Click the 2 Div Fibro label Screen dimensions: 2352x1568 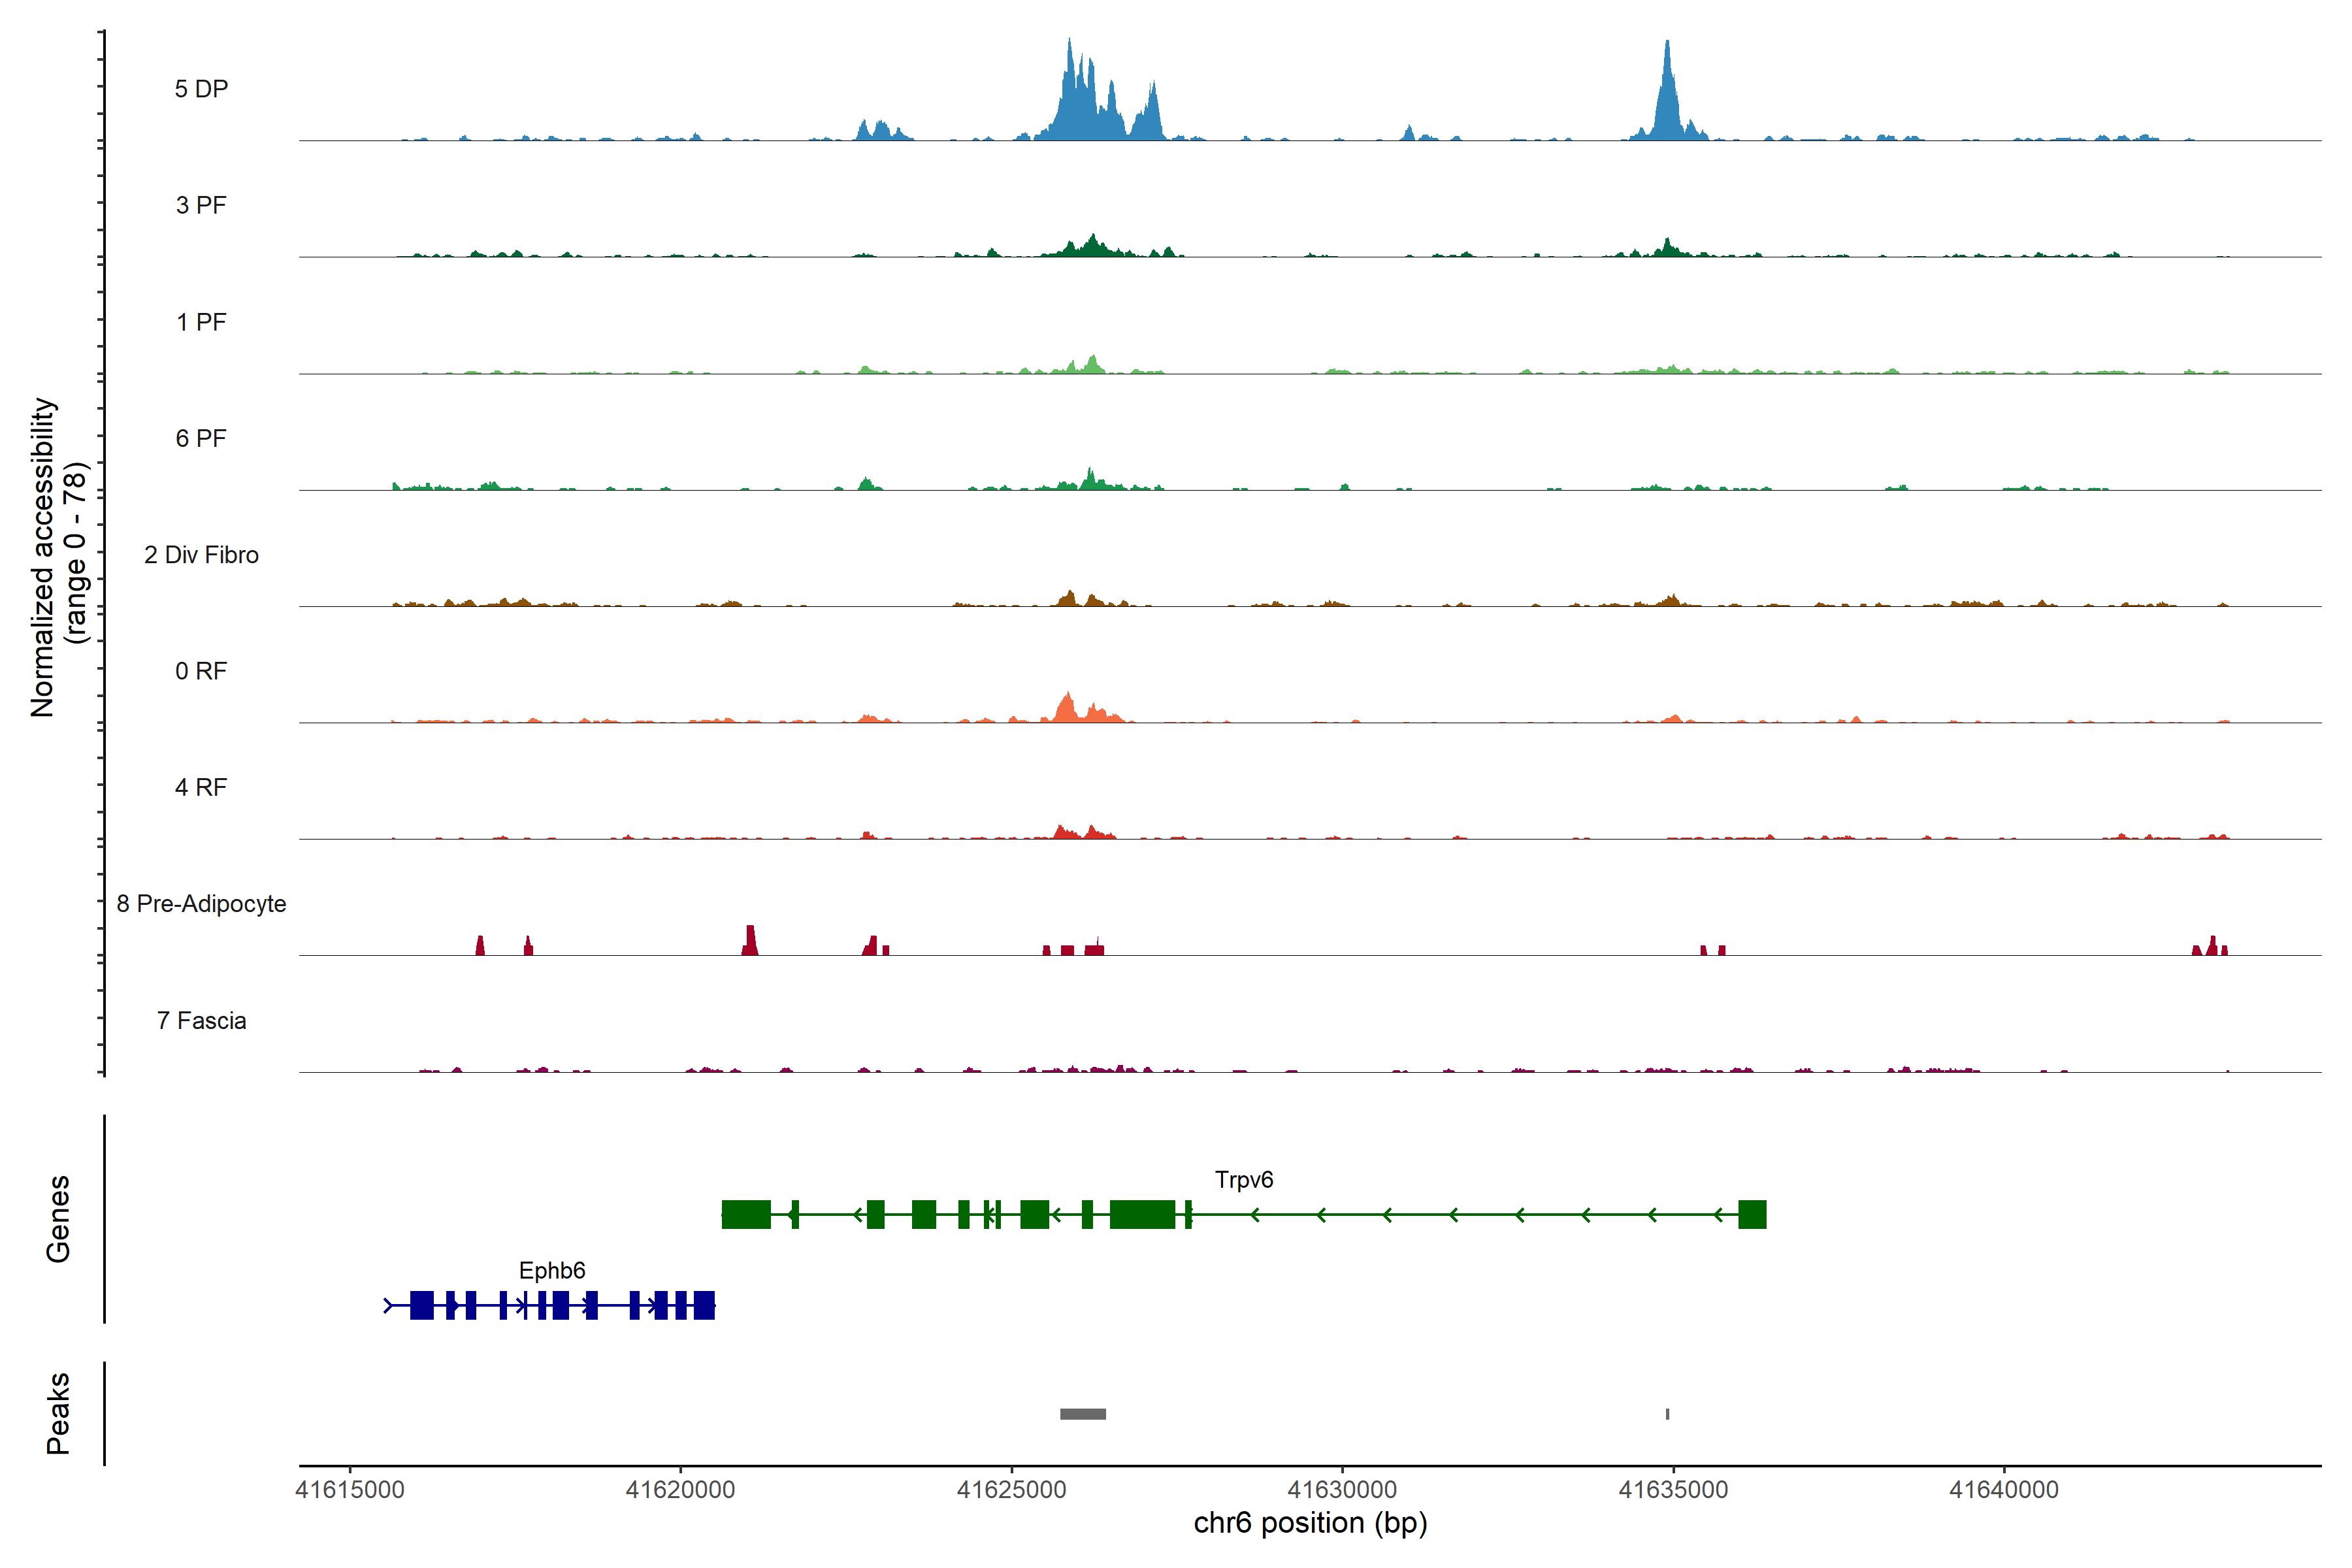point(201,555)
